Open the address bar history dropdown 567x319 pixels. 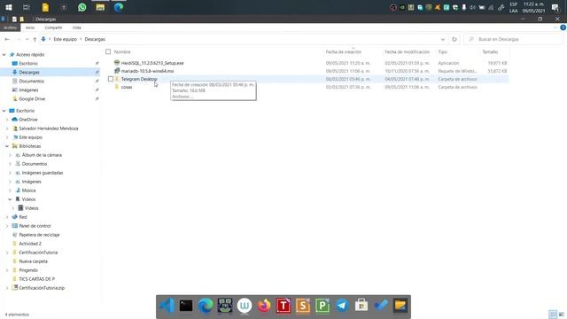[443, 39]
